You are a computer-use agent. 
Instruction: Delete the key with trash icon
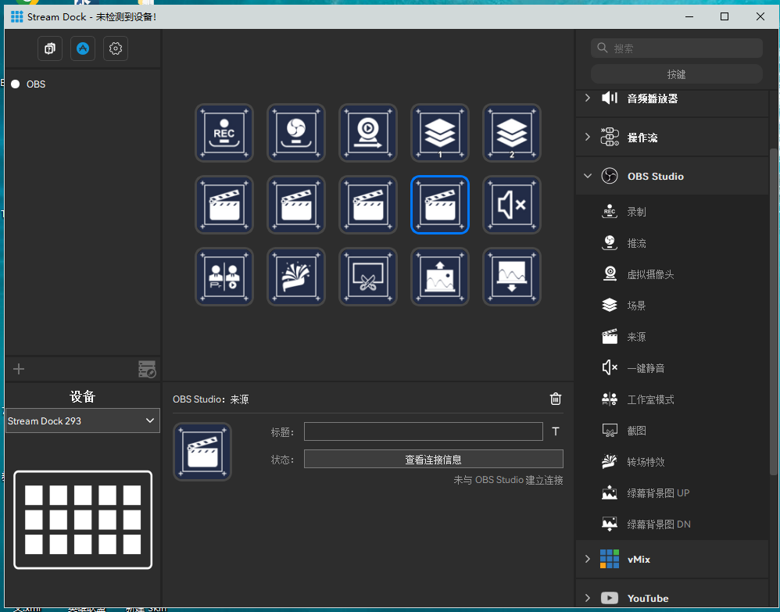click(556, 399)
